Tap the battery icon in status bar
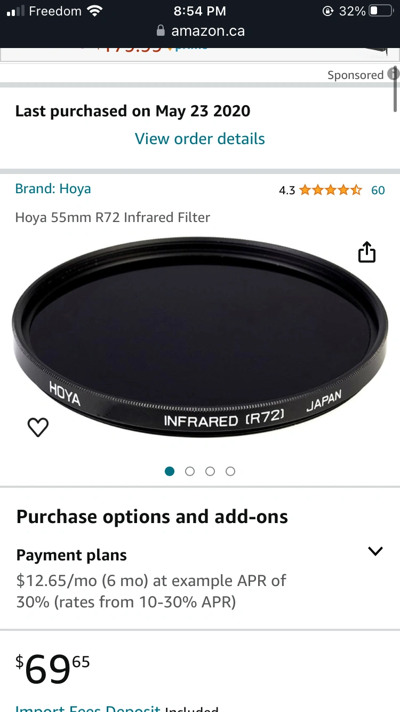Viewport: 400px width, 712px height. click(x=381, y=11)
